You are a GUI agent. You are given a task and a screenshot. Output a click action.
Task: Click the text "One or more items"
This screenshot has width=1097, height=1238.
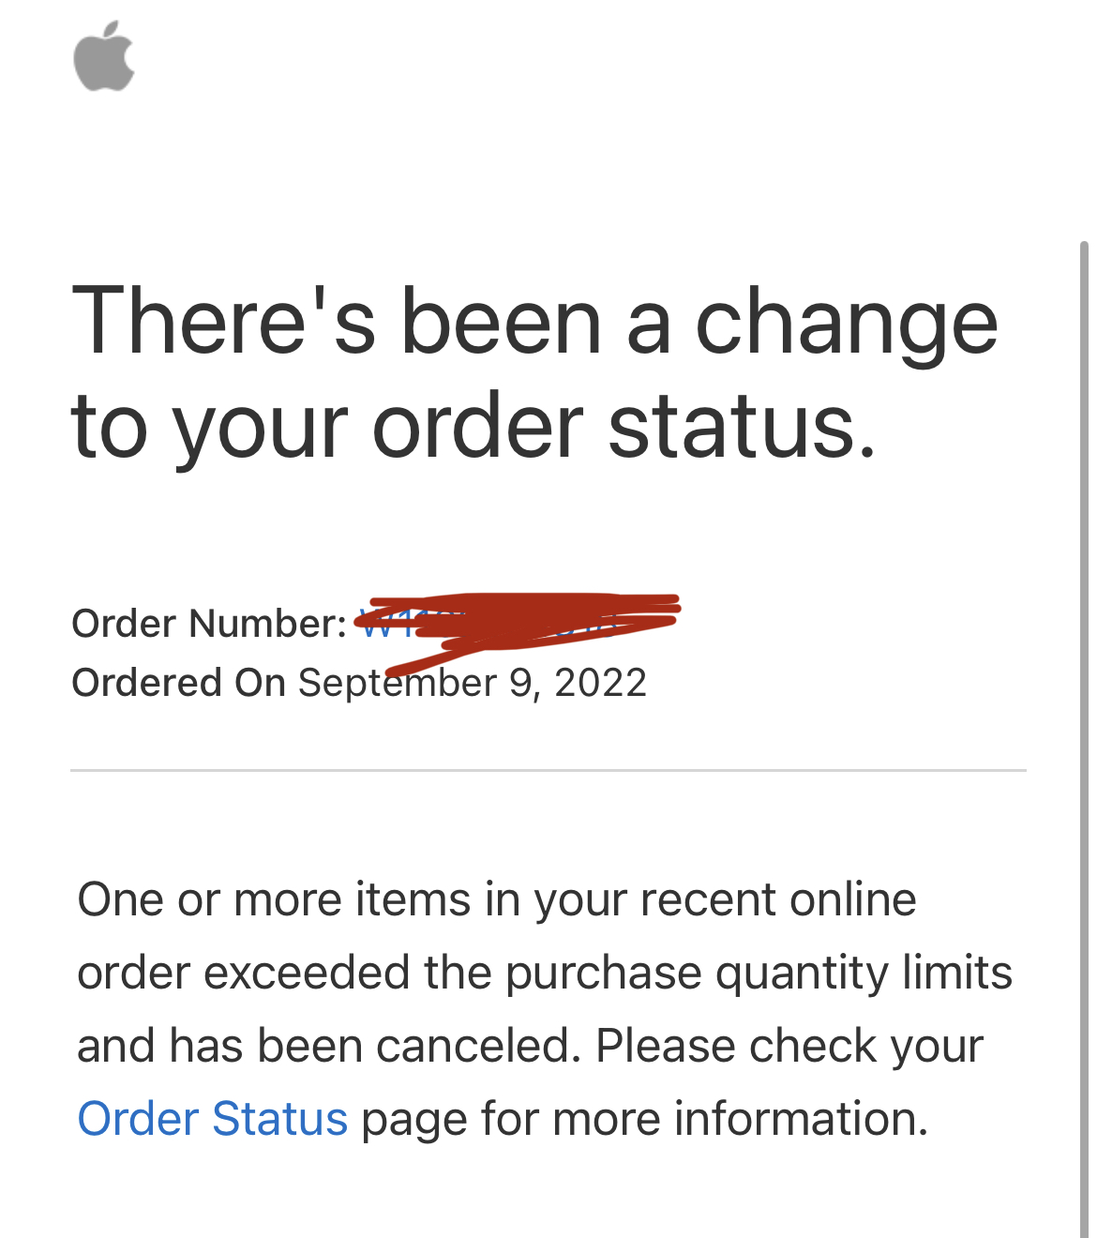click(x=274, y=898)
